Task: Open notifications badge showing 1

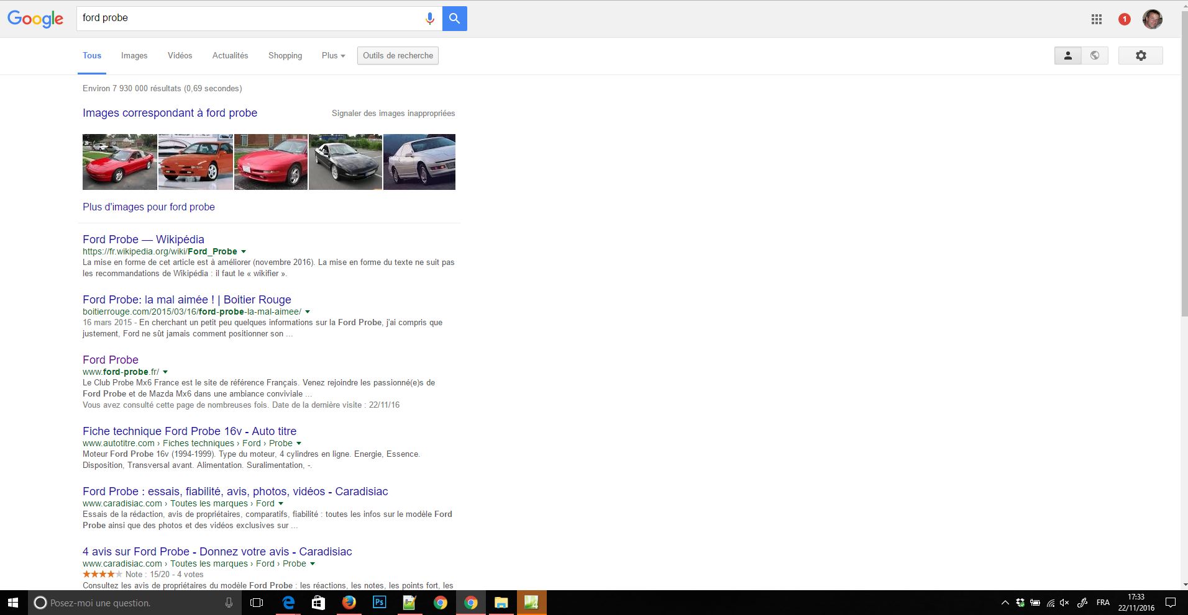Action: point(1124,19)
